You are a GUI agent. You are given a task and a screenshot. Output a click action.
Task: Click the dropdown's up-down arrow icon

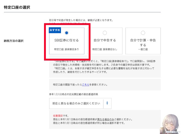(x=107, y=103)
